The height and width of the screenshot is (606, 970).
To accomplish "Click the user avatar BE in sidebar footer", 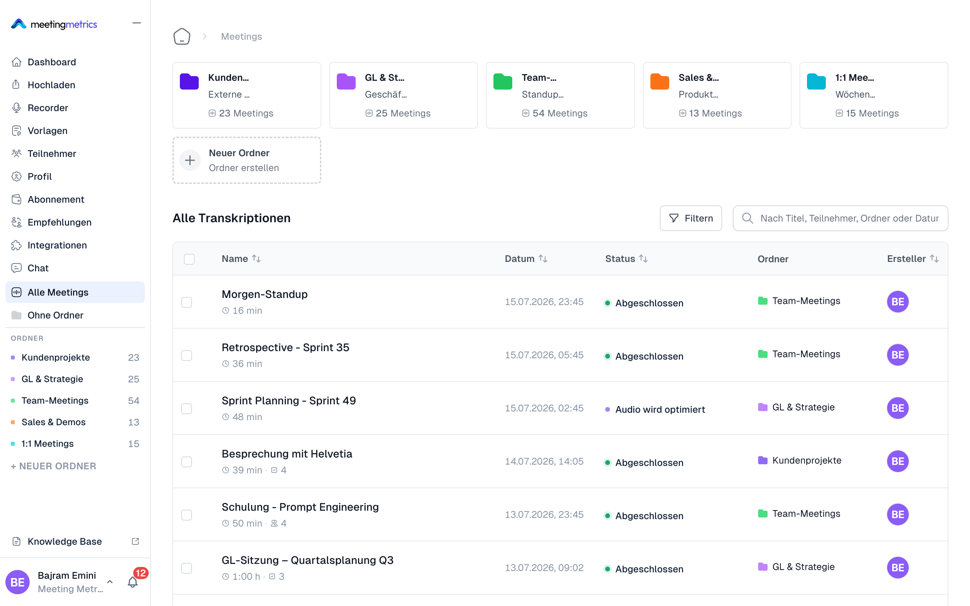I will pos(17,582).
